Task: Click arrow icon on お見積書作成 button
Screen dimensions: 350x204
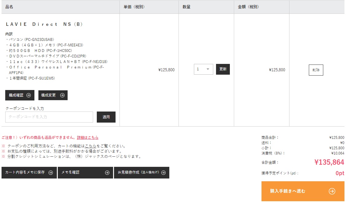Action: 163,173
